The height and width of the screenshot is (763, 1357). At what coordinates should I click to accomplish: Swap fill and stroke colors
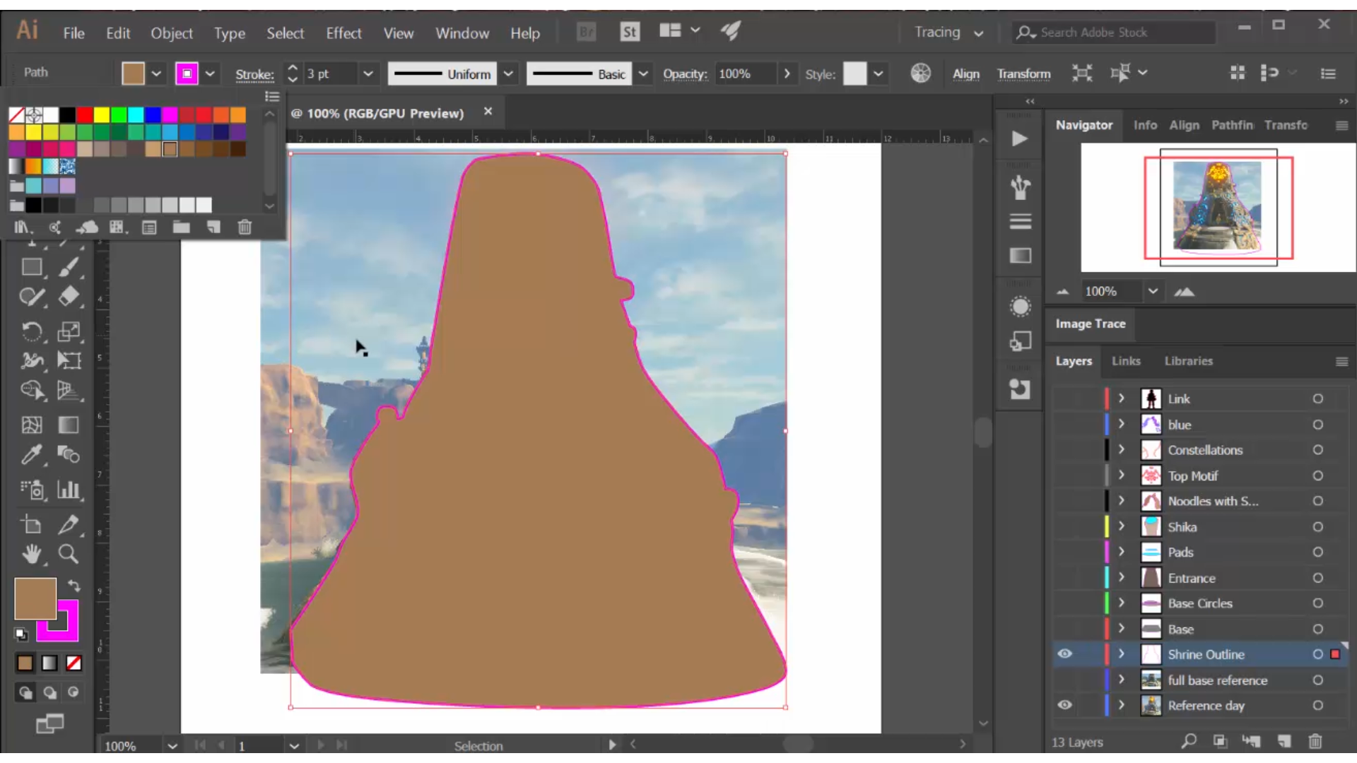click(74, 586)
